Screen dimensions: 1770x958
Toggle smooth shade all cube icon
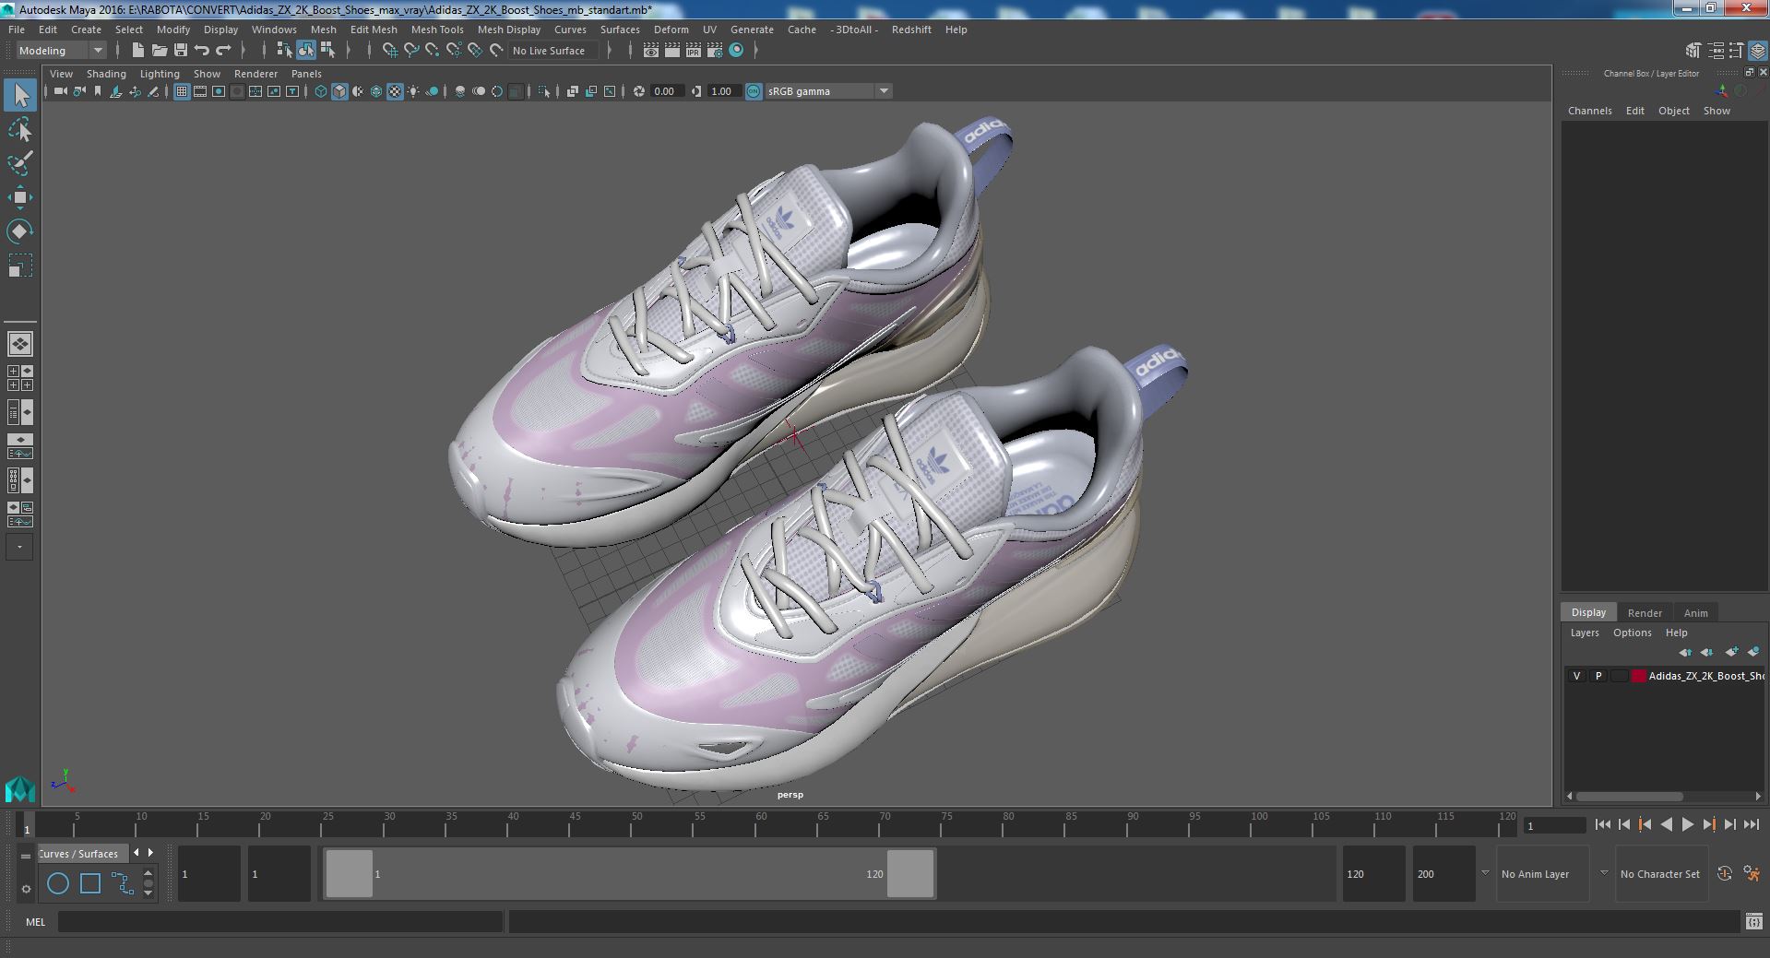point(339,91)
